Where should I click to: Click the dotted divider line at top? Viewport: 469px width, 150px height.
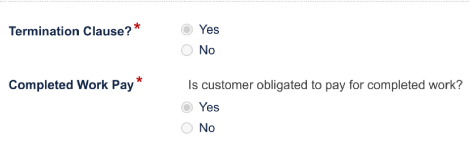(234, 1)
